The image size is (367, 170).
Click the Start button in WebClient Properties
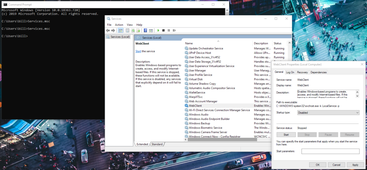[x=286, y=135]
